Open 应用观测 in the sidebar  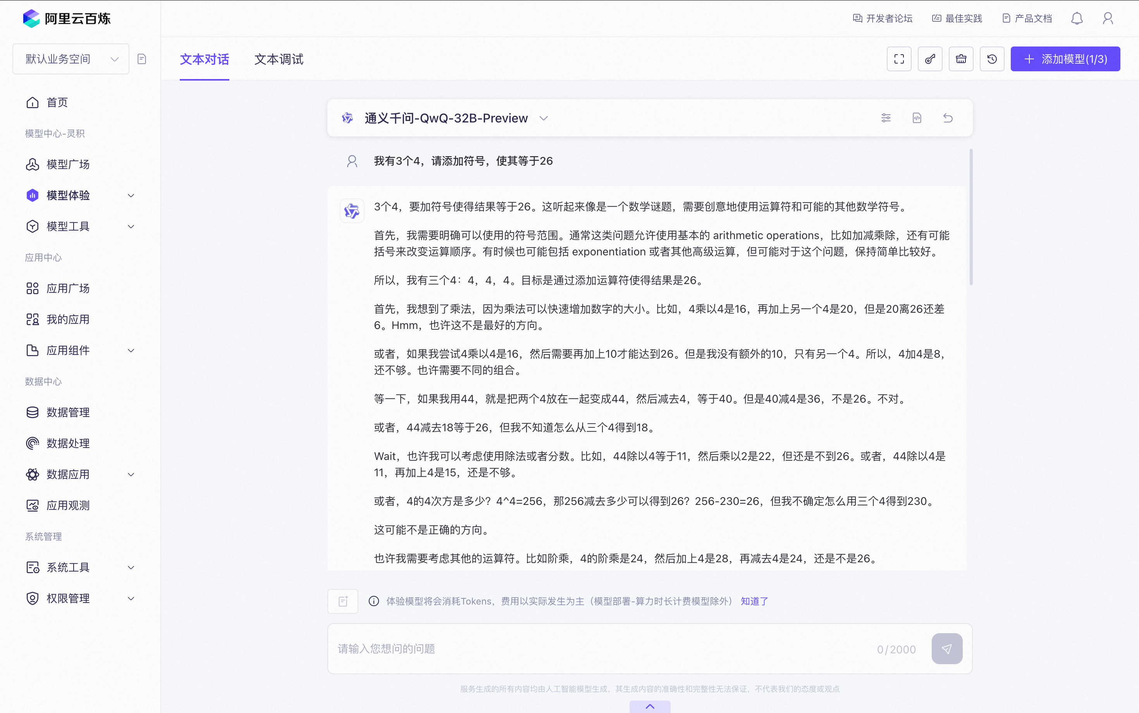(68, 506)
